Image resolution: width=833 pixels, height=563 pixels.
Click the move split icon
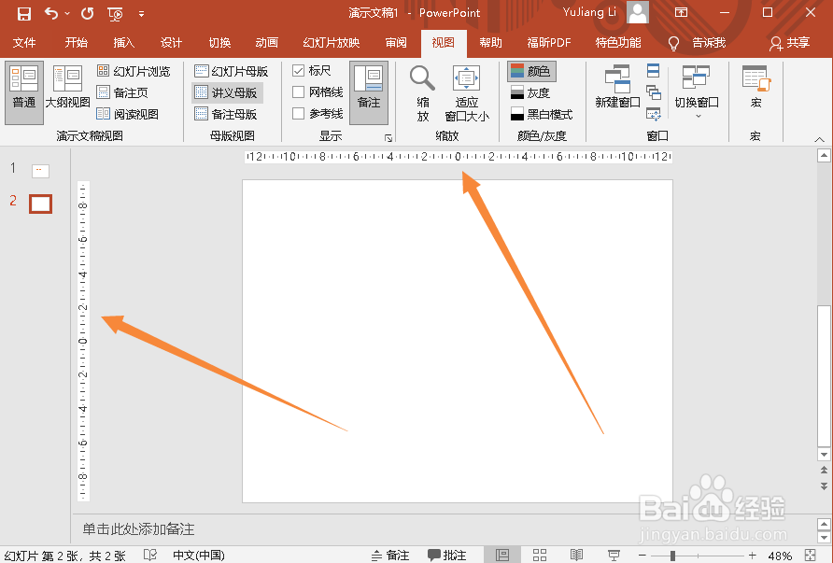[654, 113]
